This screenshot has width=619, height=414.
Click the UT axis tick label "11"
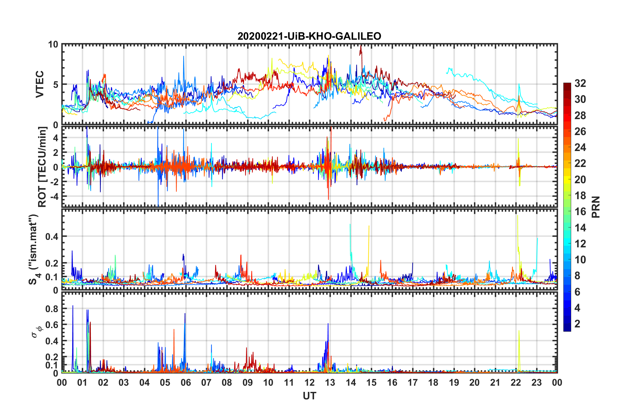click(x=289, y=382)
